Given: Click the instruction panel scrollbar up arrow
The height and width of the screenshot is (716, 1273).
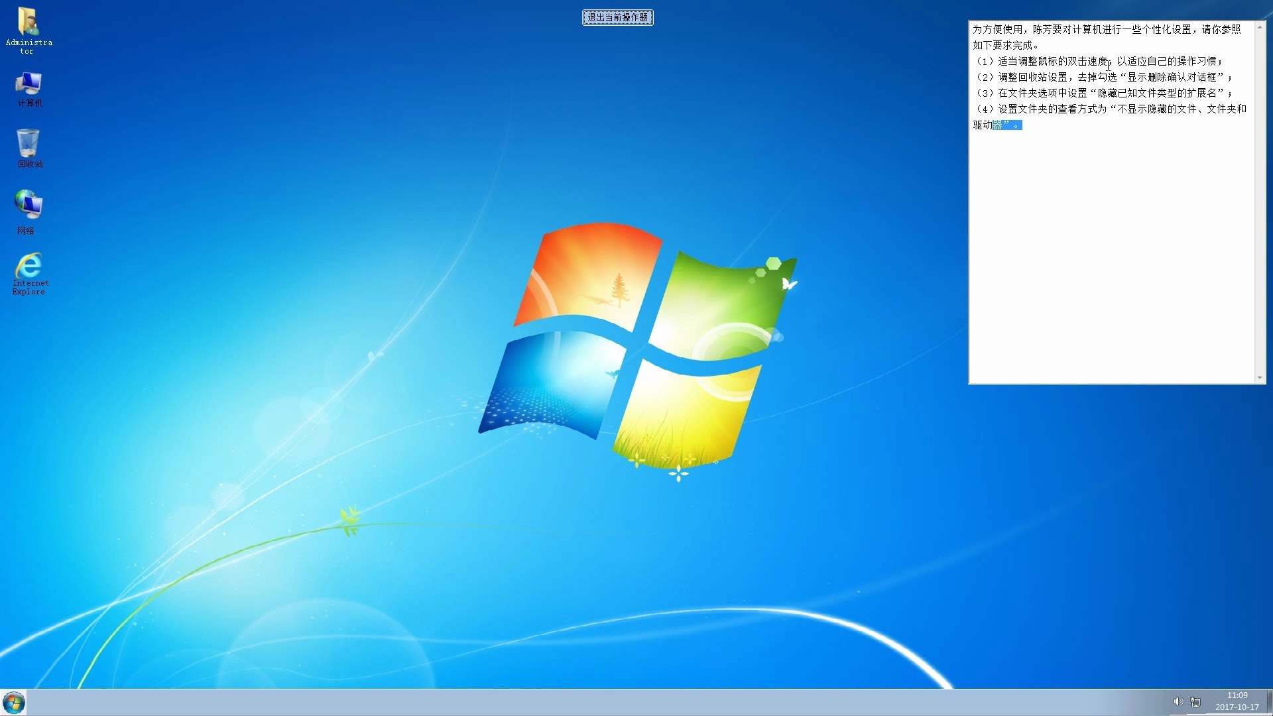Looking at the screenshot, I should point(1260,27).
